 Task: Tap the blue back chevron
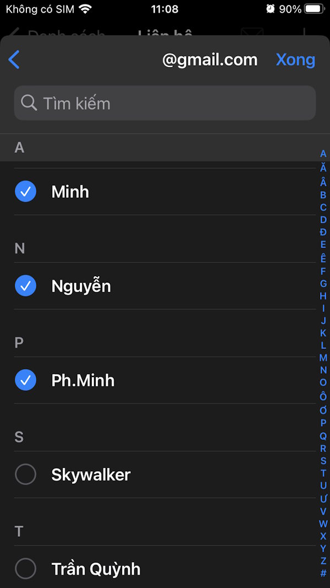point(14,60)
